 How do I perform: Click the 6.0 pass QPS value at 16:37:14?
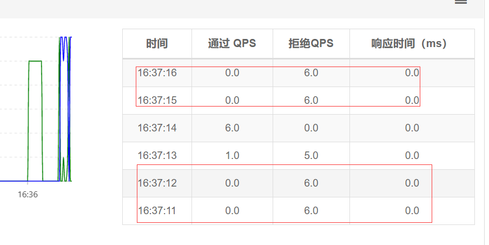(232, 128)
